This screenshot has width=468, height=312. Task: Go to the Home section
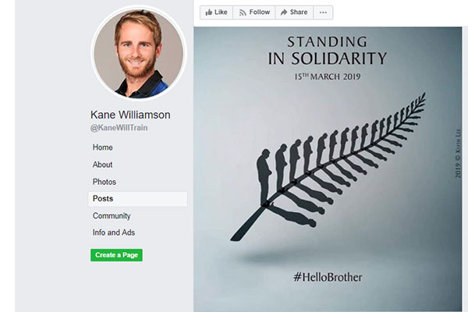pos(103,147)
